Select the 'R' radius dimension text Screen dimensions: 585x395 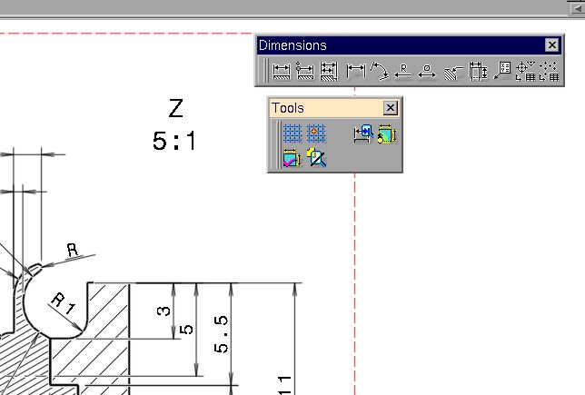point(73,250)
